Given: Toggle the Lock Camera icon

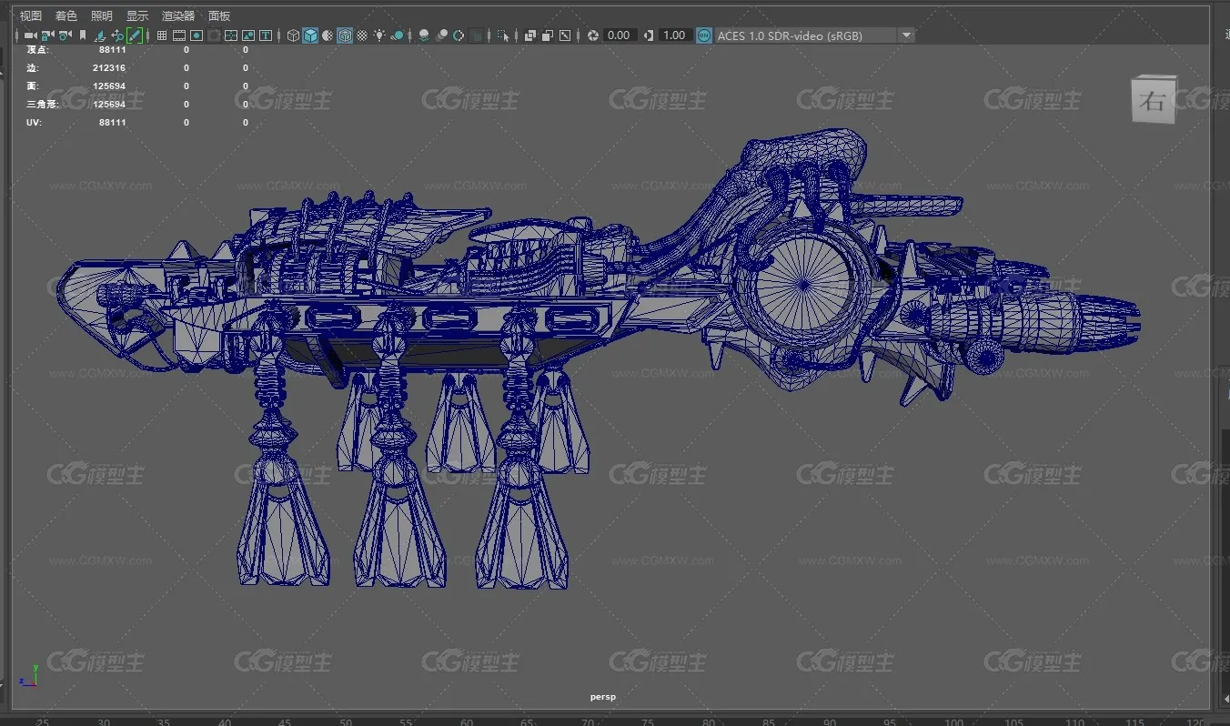Looking at the screenshot, I should click(x=47, y=35).
